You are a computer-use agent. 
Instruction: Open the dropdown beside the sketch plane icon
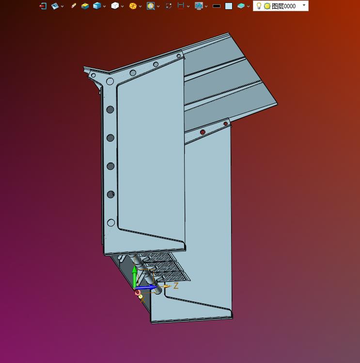62,6
